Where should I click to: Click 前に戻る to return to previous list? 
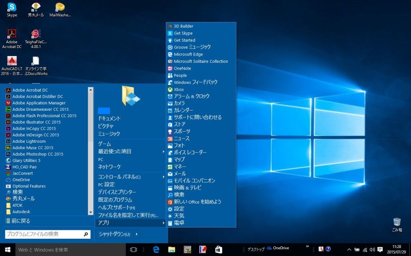(20, 221)
